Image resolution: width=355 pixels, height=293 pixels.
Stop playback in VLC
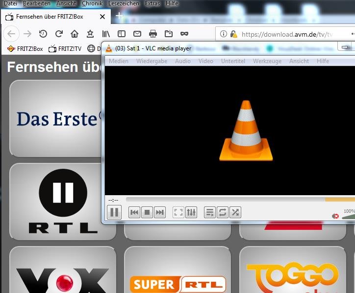click(147, 212)
